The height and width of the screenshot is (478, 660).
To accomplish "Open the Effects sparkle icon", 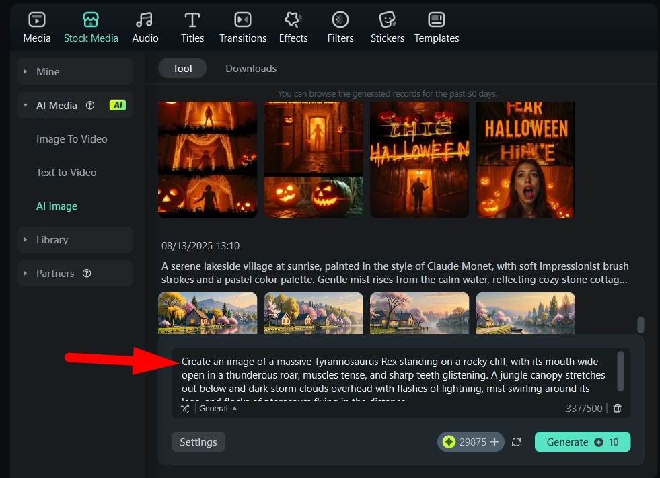I will pyautogui.click(x=293, y=19).
